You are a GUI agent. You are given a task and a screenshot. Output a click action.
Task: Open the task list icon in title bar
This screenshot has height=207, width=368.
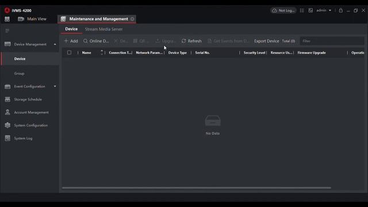point(302,10)
